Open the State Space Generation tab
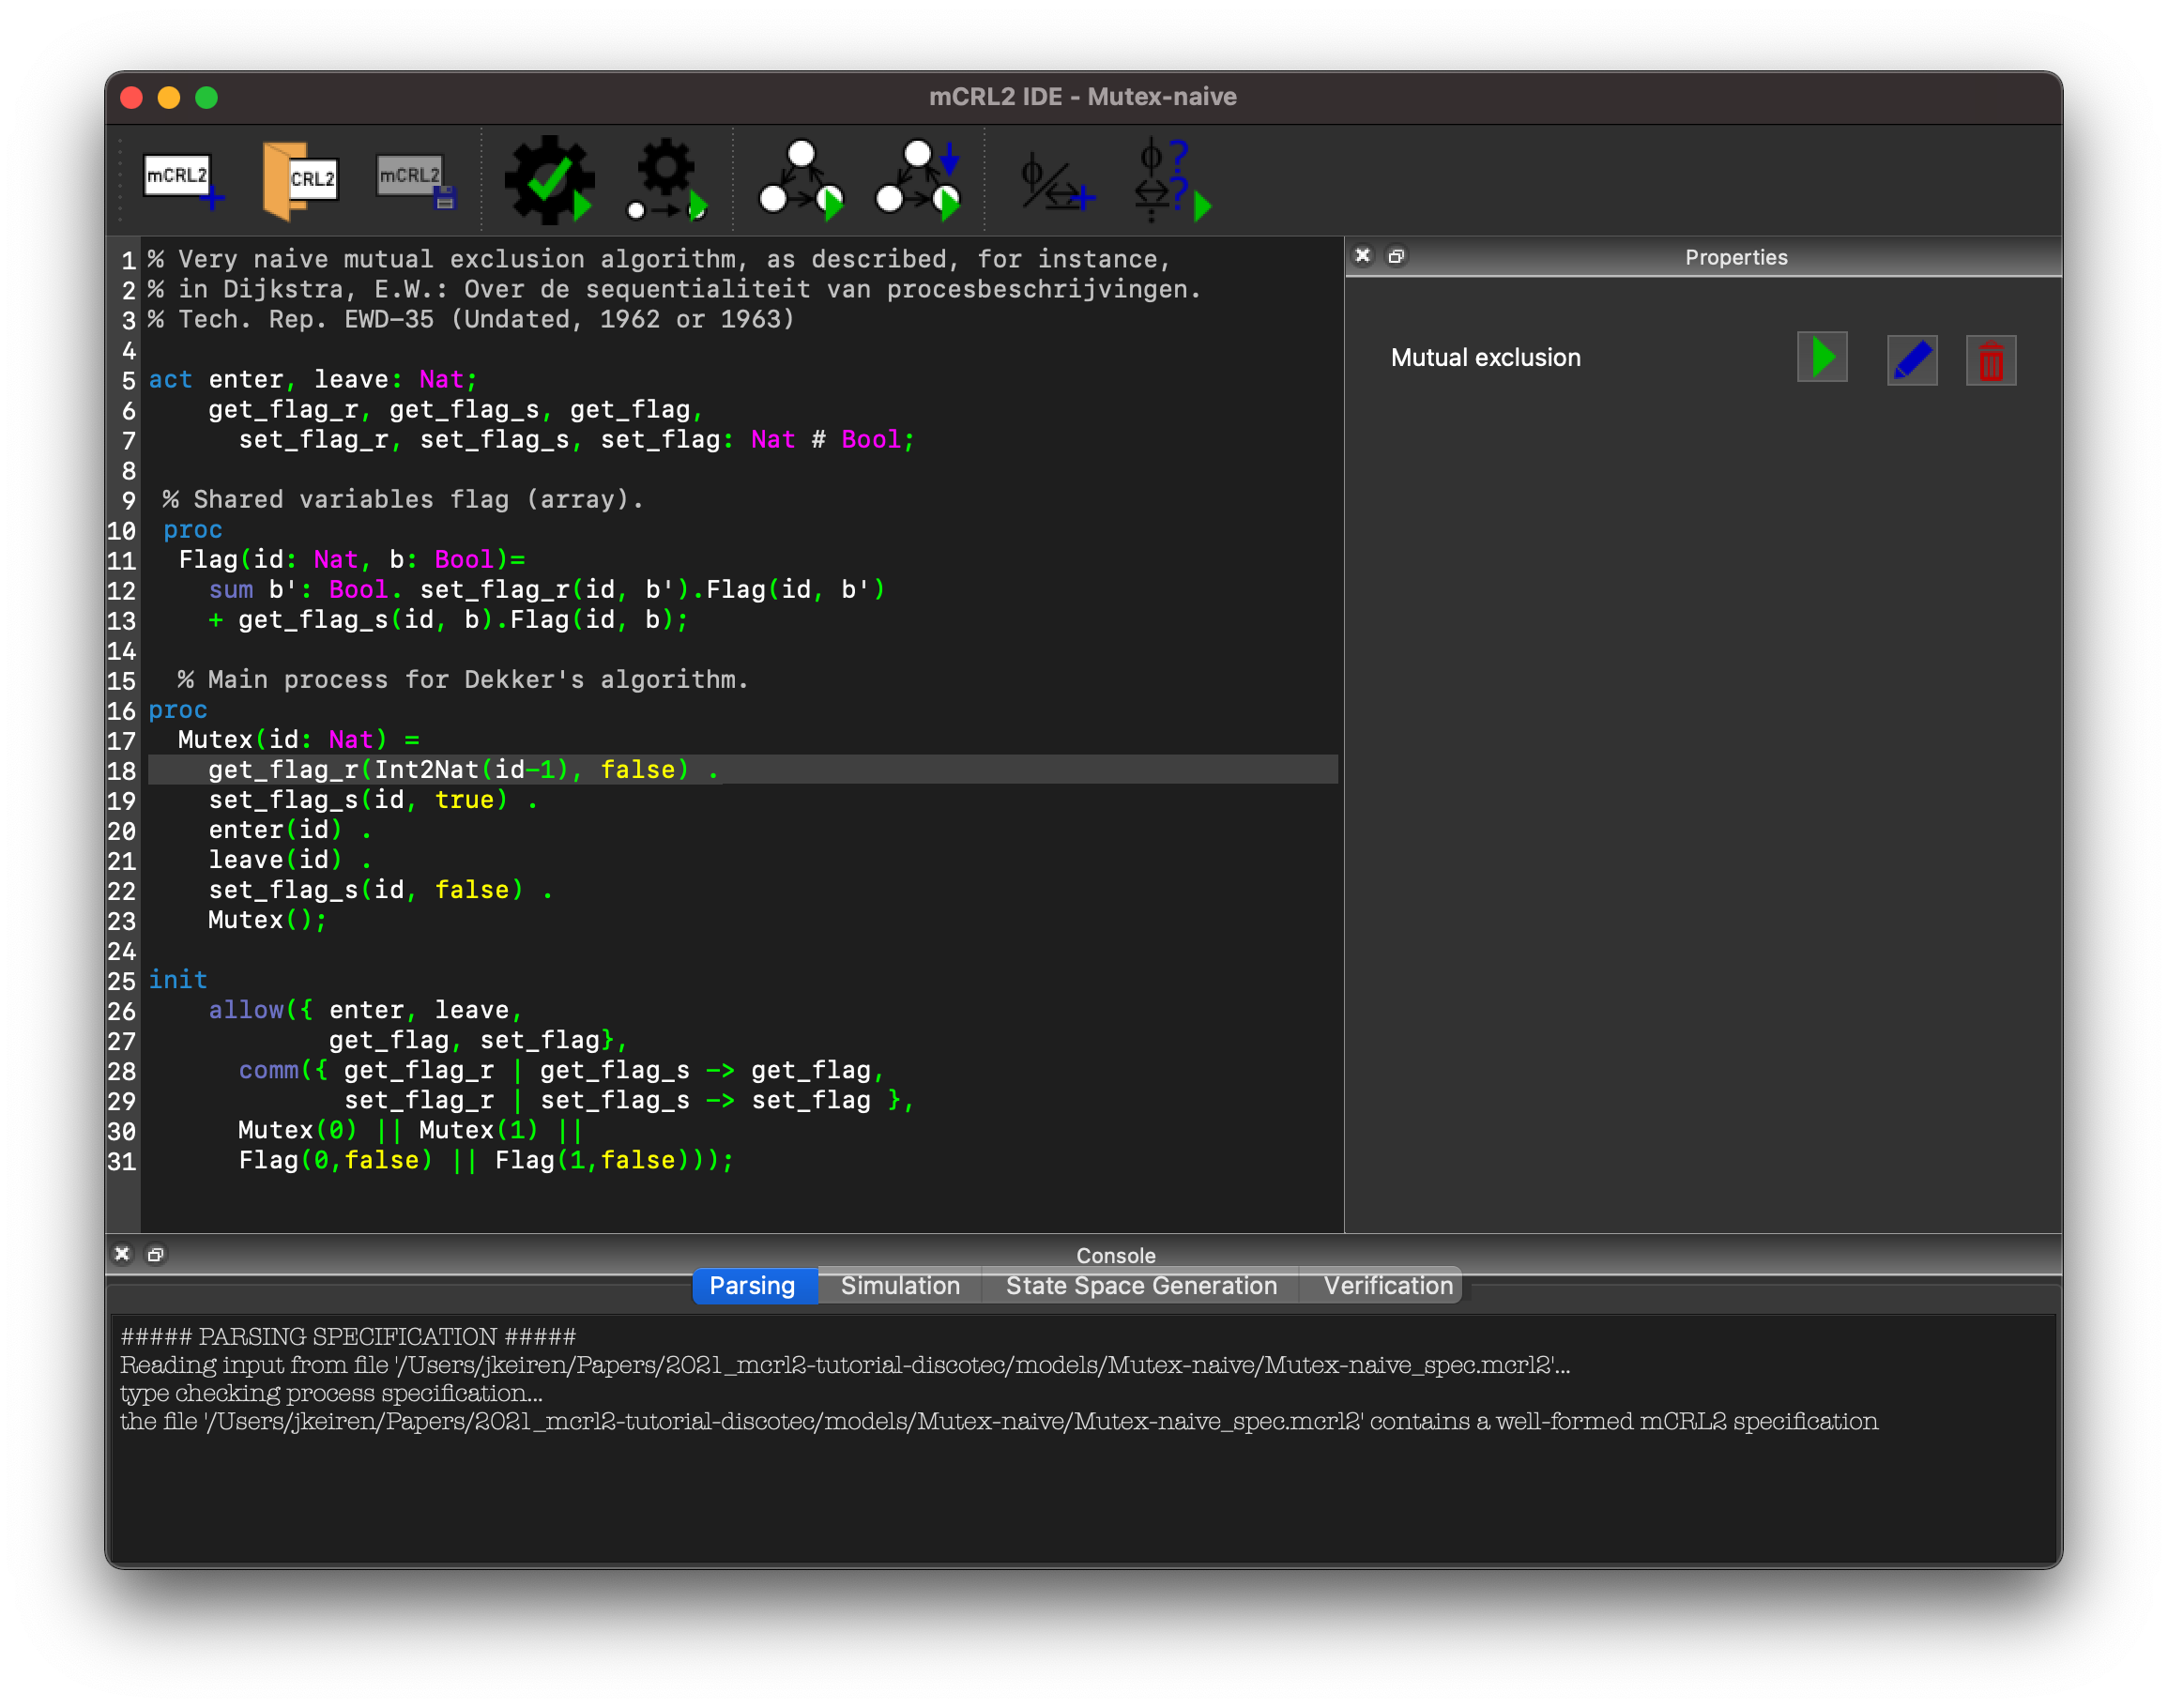2168x1708 pixels. click(1140, 1285)
